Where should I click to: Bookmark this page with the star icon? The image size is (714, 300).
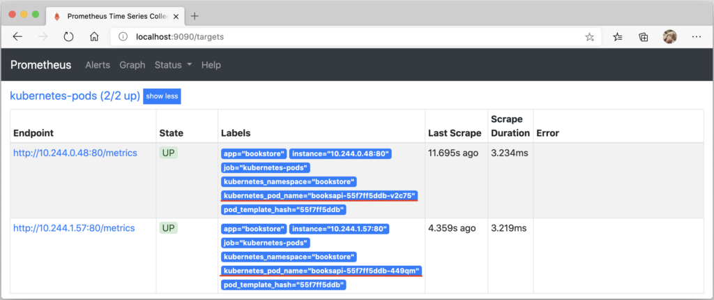[590, 38]
